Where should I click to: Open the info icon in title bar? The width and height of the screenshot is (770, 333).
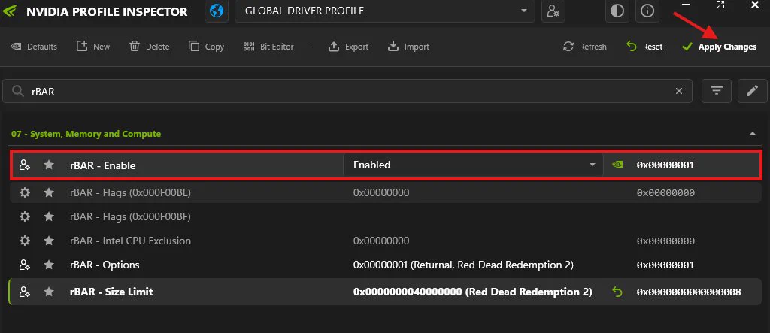(647, 11)
